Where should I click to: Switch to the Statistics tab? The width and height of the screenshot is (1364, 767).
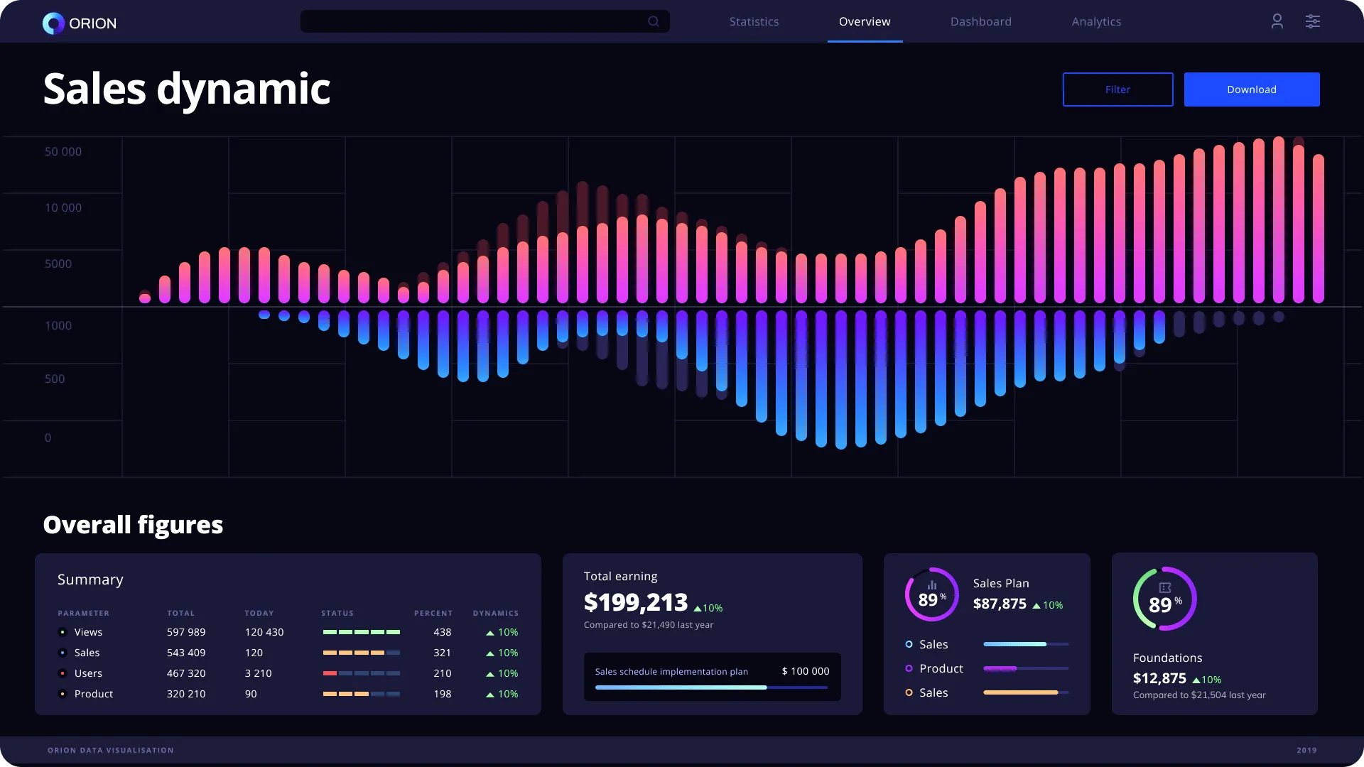754,21
